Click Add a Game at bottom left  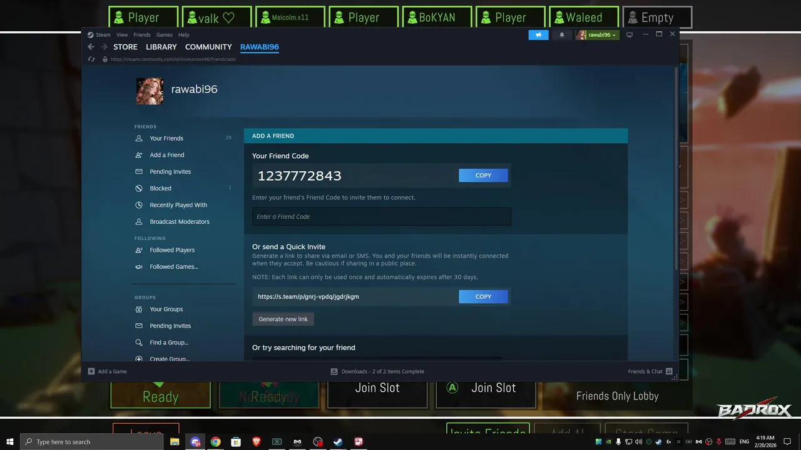(107, 371)
